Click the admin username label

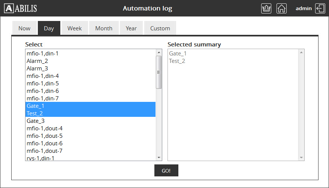(304, 8)
